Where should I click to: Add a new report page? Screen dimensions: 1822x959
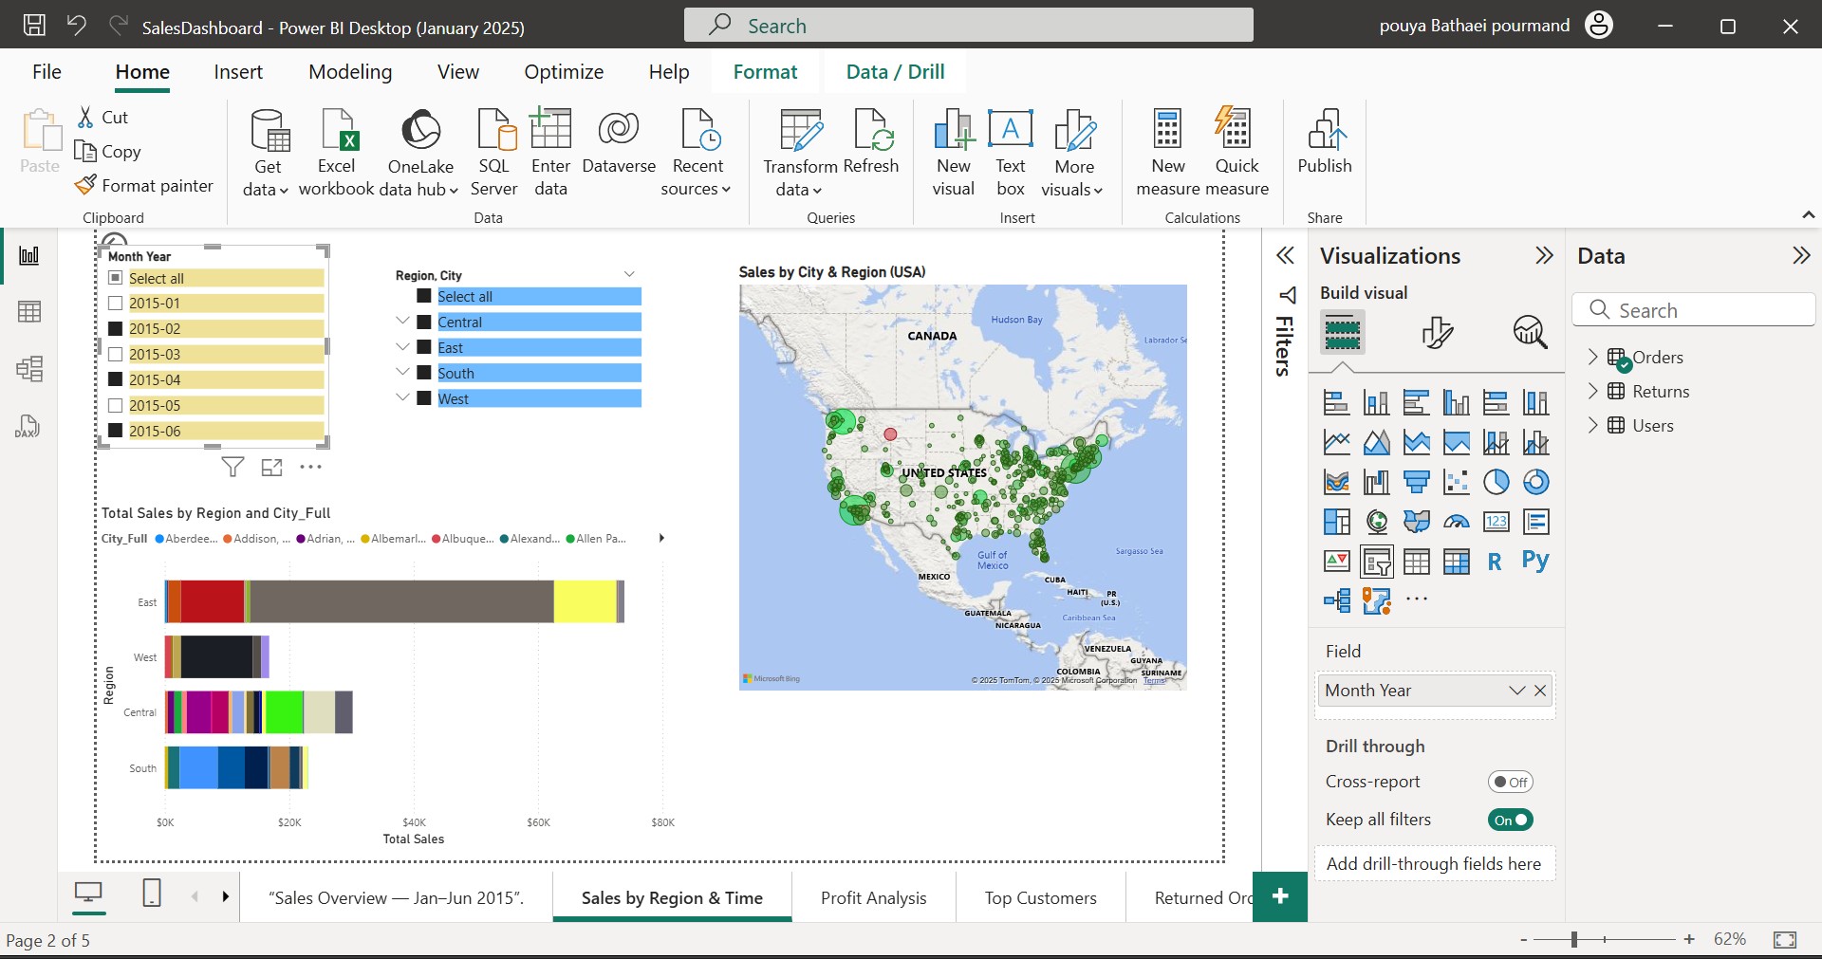click(1279, 896)
